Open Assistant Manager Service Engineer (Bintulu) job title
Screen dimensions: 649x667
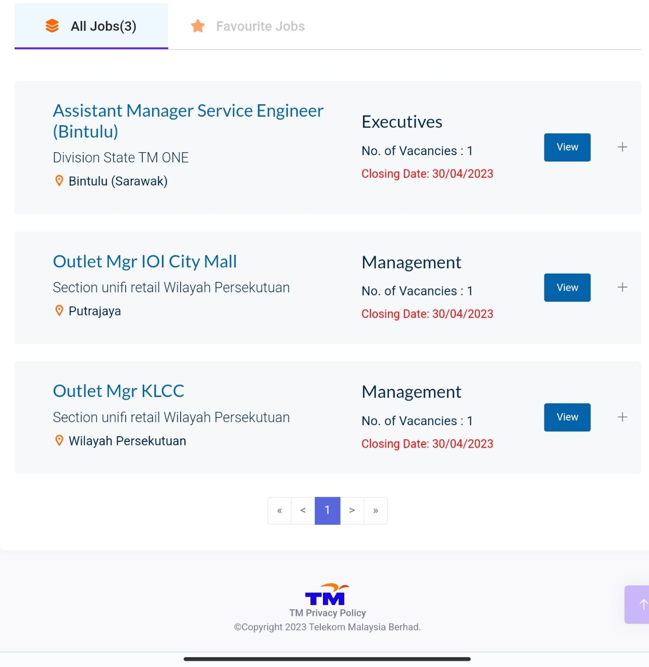(x=188, y=121)
